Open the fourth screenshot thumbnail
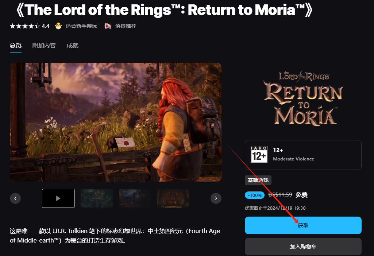This screenshot has width=374, height=256. (x=173, y=198)
